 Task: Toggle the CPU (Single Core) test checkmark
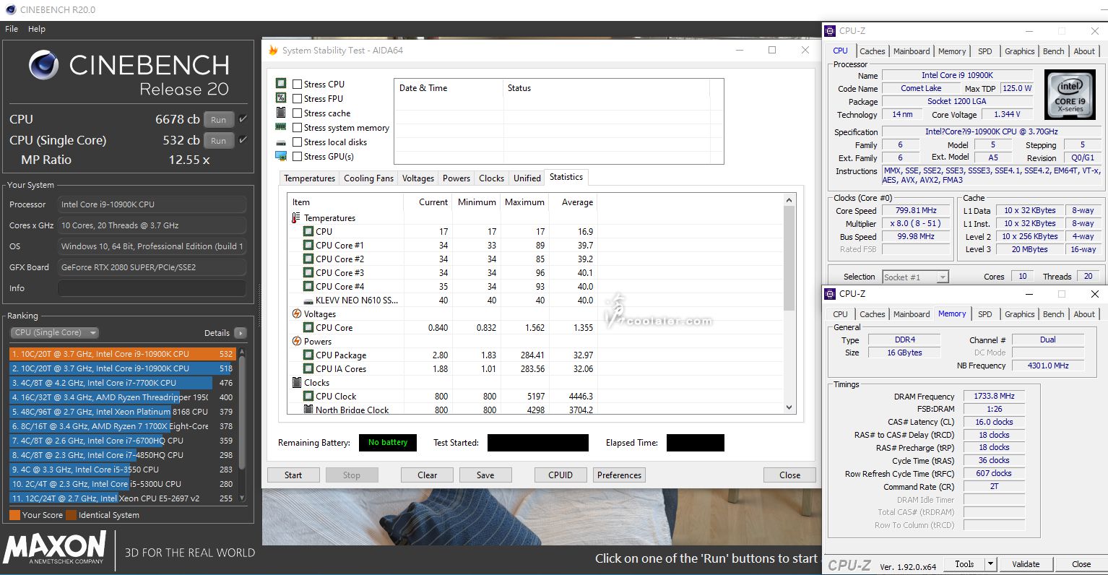pos(243,140)
